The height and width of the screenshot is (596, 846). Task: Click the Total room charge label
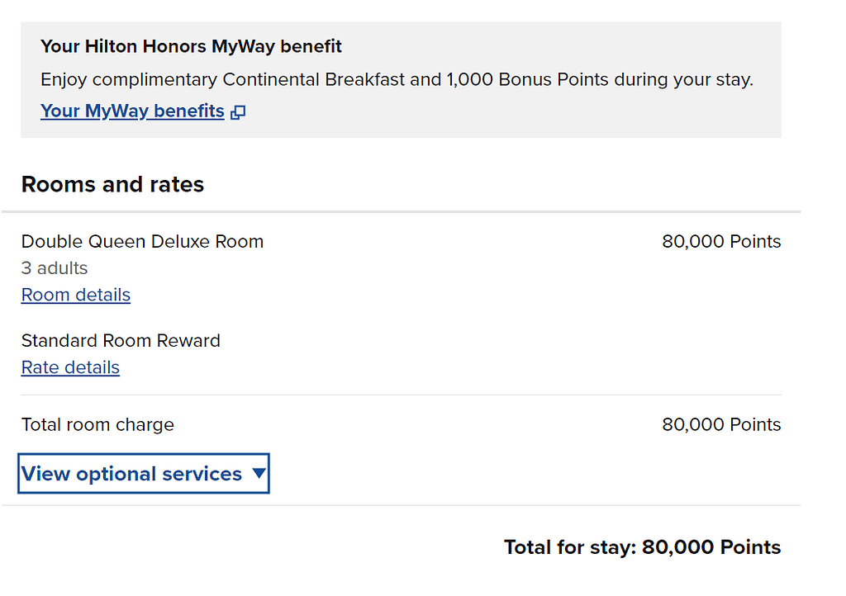[x=97, y=425]
